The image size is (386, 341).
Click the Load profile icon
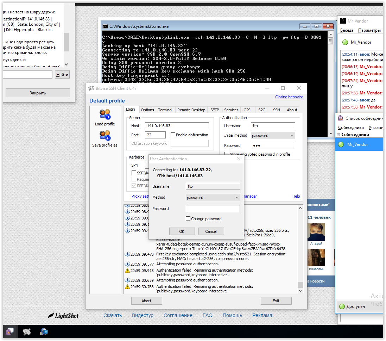point(105,114)
